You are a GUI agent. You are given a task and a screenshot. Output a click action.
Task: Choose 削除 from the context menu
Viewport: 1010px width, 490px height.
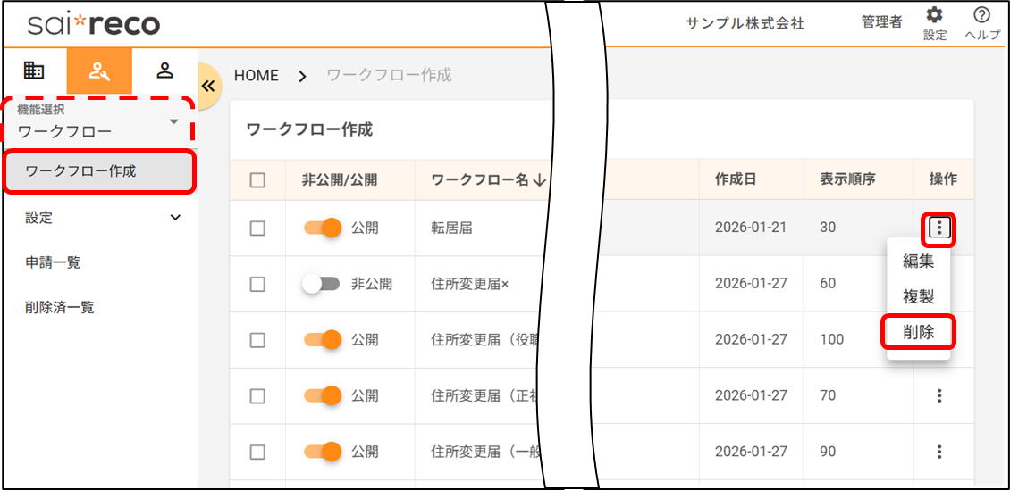click(918, 332)
